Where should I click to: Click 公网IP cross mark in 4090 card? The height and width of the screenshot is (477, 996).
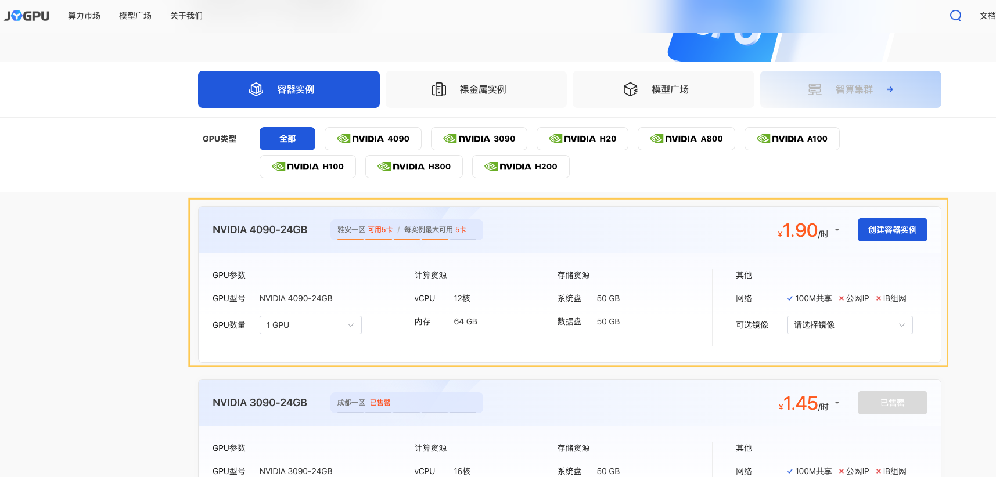click(842, 298)
